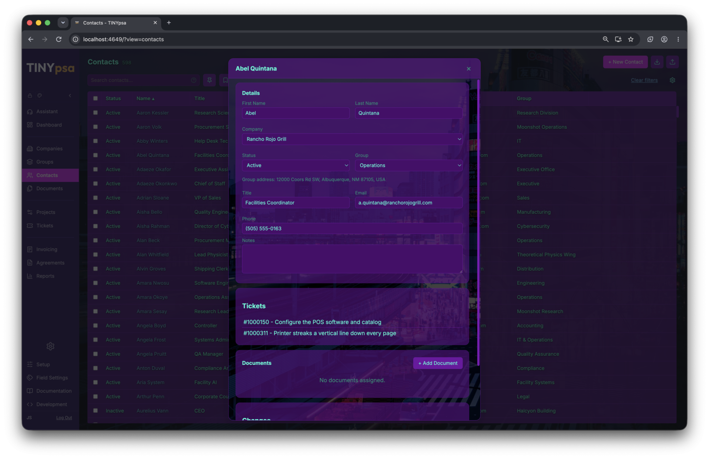
Task: Click the upload icon beside New Contact
Action: (672, 62)
